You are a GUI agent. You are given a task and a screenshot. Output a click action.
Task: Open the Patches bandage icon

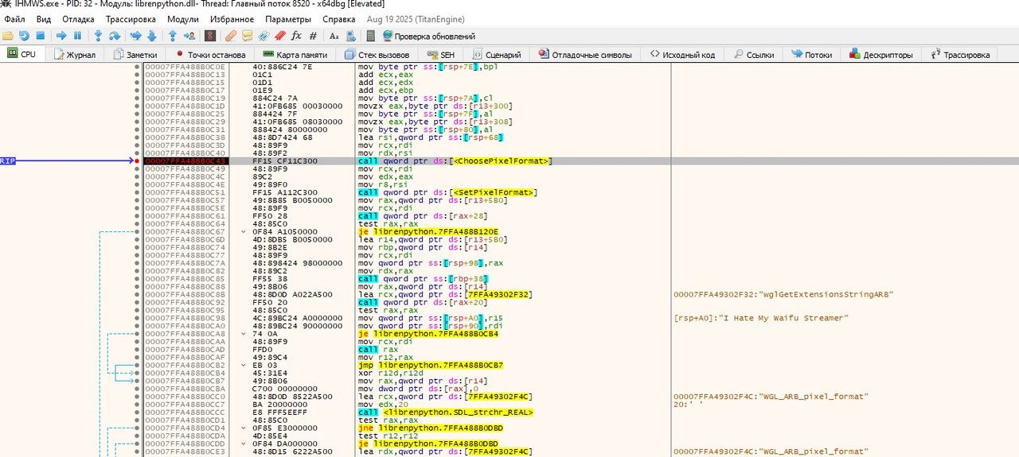click(231, 36)
